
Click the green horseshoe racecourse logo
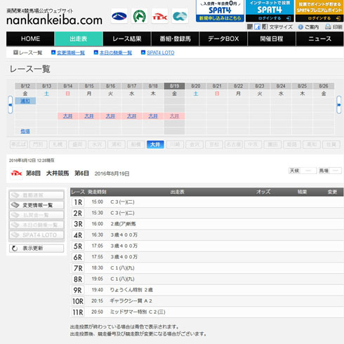point(140,16)
